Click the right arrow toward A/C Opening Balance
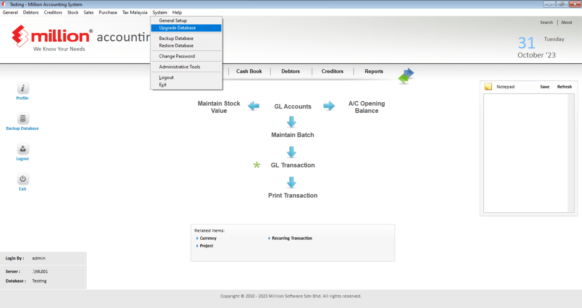Screen dimensions: 582x308 [329, 106]
